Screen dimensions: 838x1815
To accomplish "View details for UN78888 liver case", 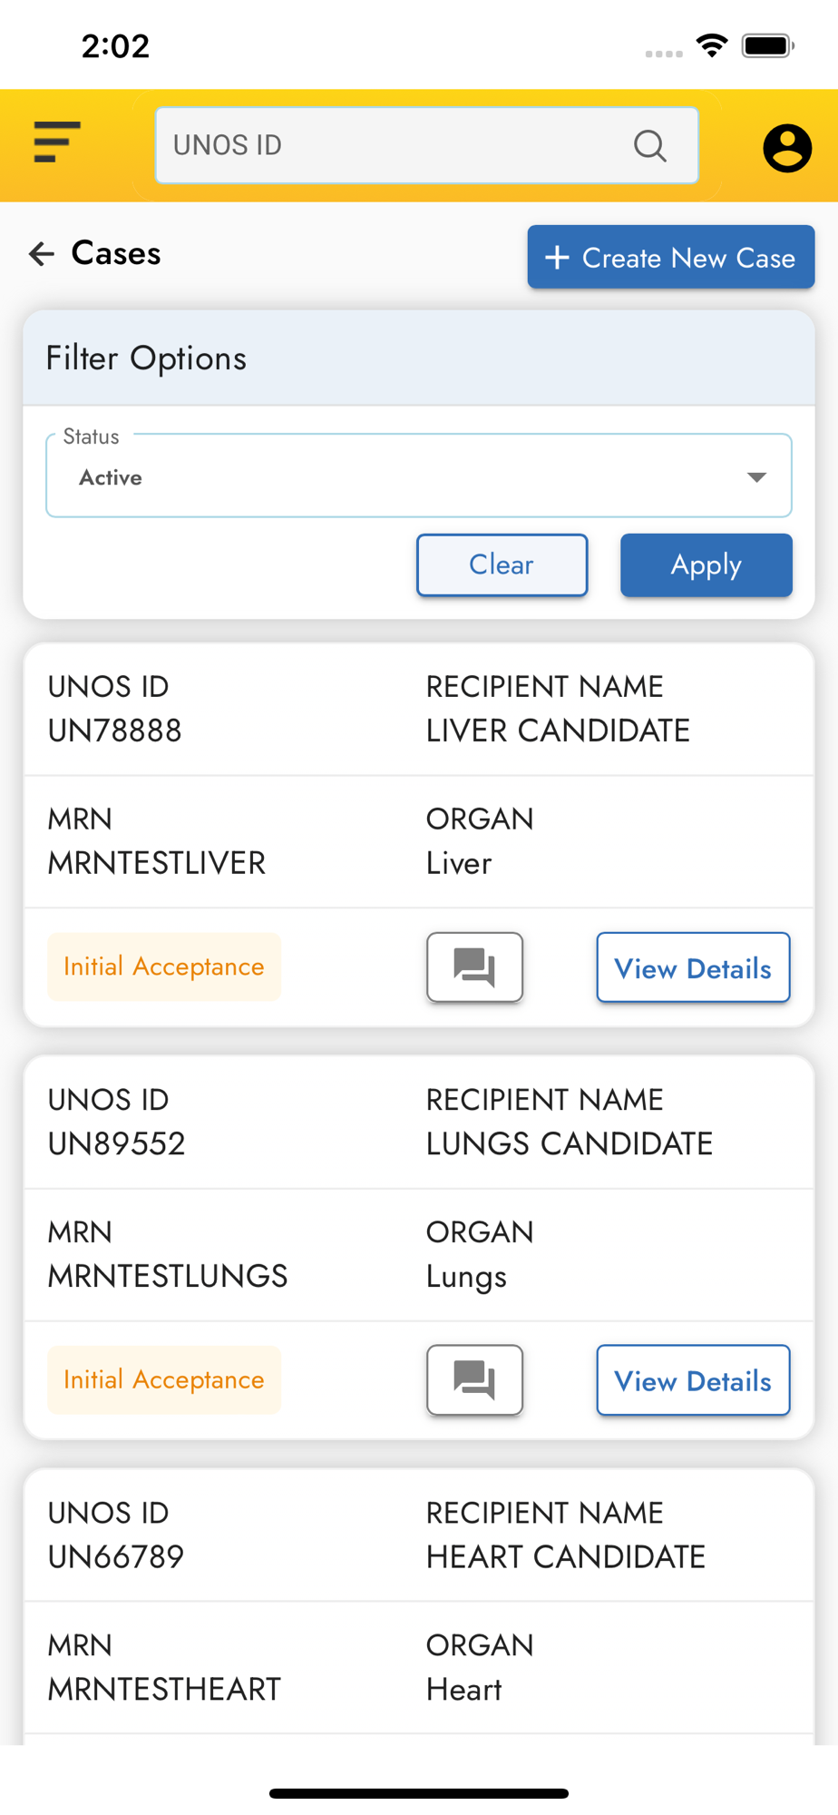I will click(693, 967).
